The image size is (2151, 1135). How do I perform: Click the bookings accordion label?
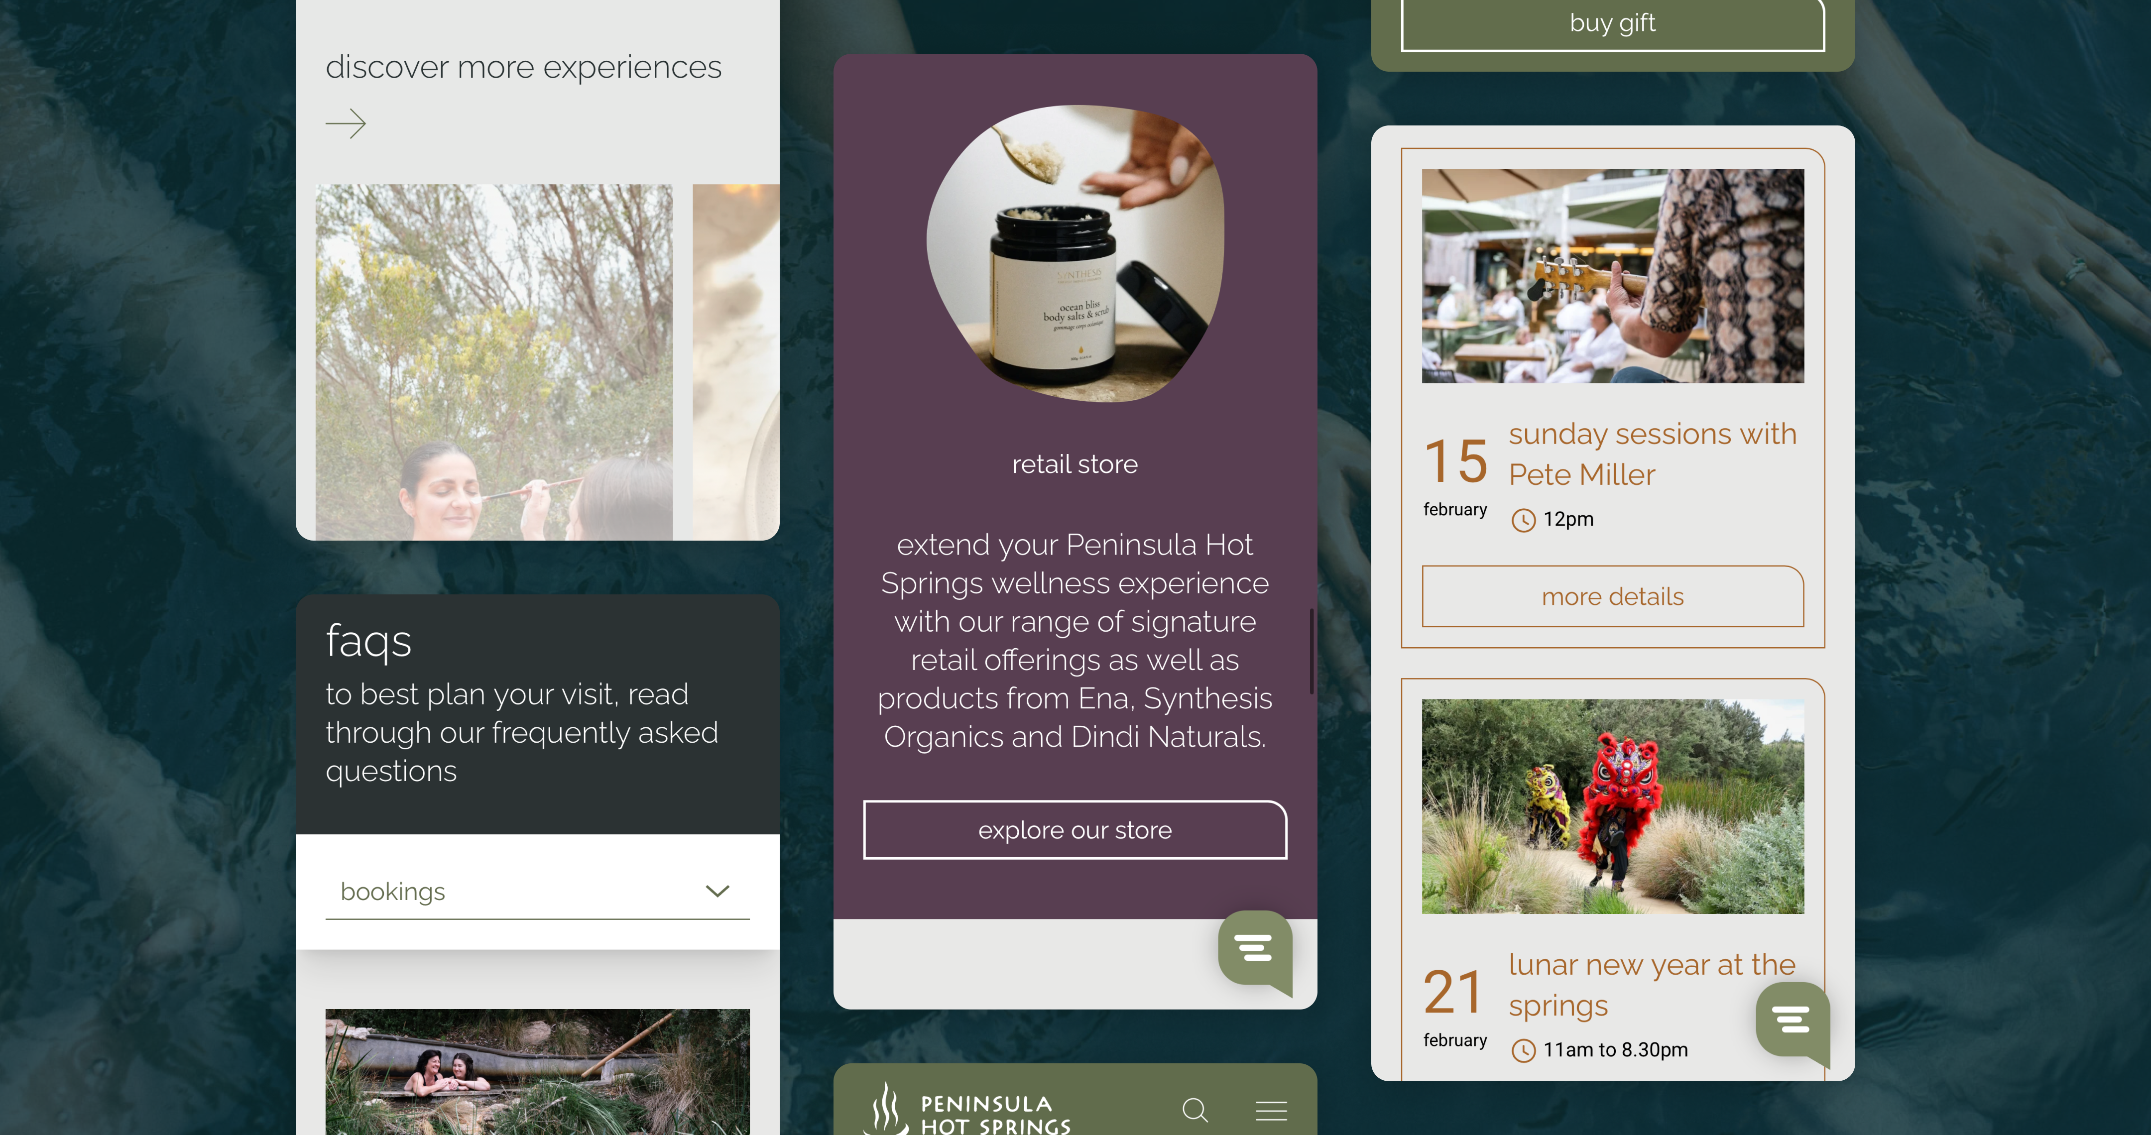click(x=392, y=891)
